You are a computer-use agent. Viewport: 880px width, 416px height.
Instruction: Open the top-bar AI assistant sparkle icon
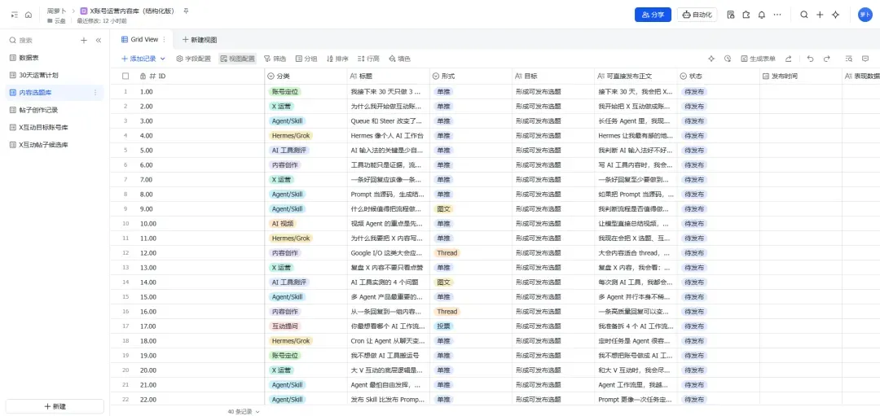click(x=835, y=15)
